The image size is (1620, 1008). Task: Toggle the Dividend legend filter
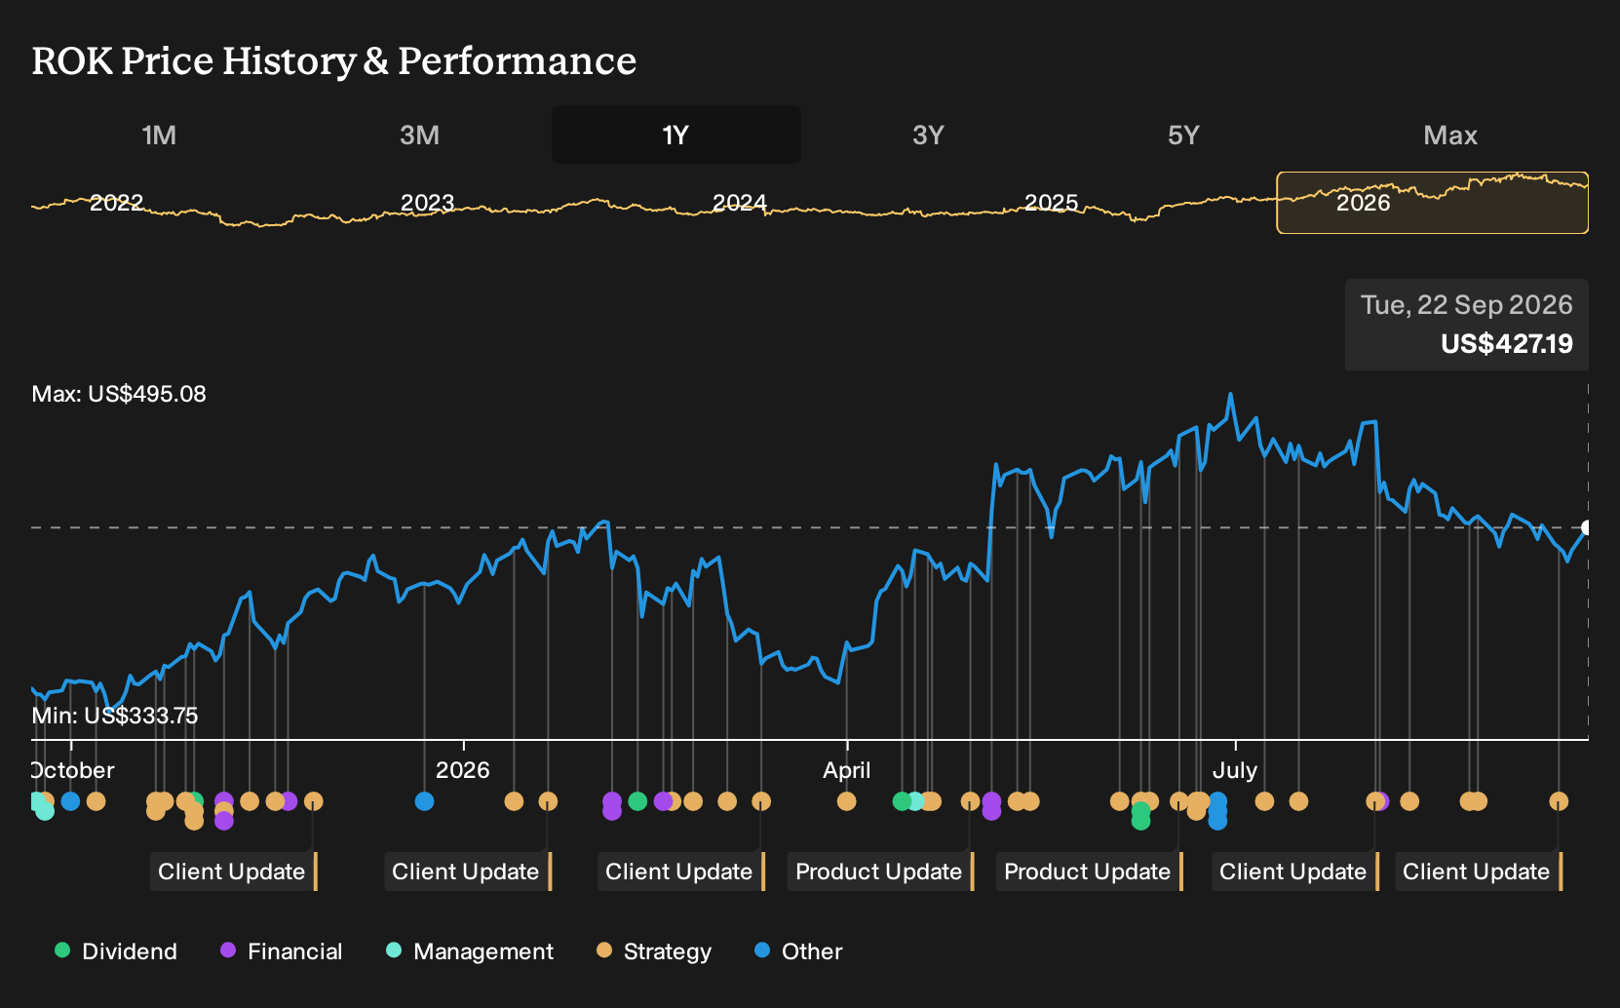[x=116, y=951]
